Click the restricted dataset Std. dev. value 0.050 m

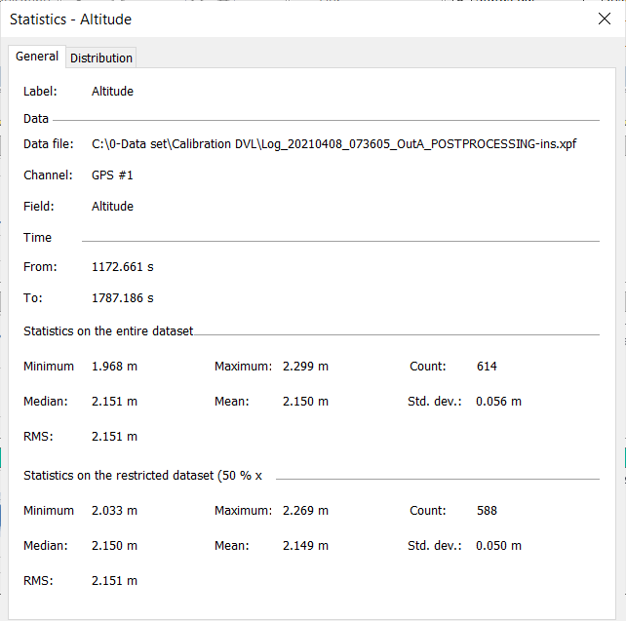[x=498, y=546]
